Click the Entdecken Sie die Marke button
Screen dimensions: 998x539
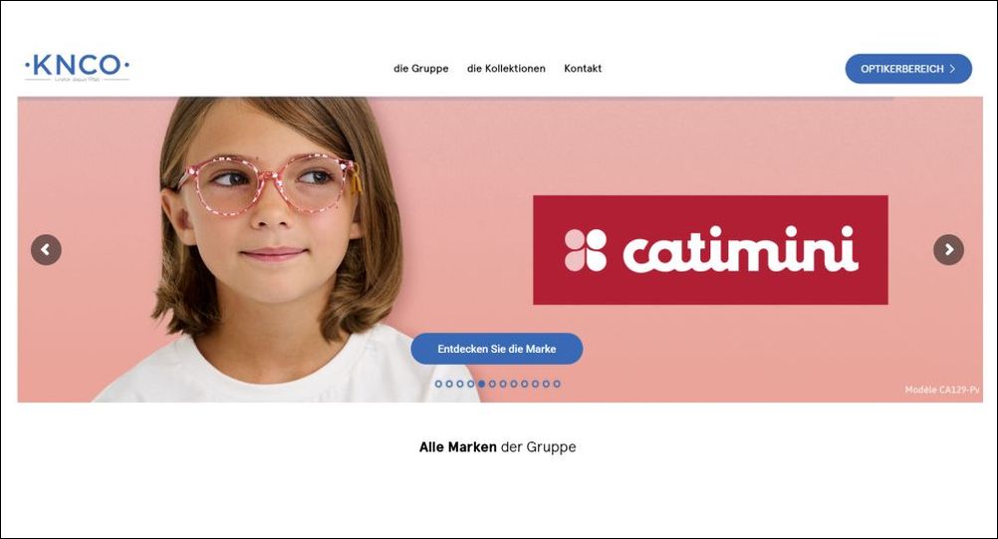(x=496, y=349)
